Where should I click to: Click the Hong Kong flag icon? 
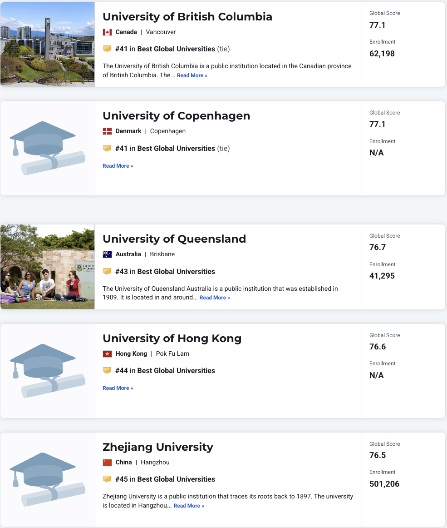tap(107, 354)
